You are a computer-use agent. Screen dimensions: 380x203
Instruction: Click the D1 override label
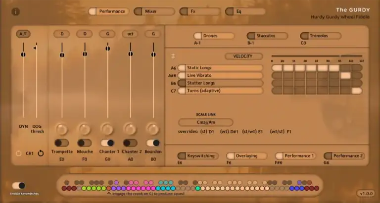click(211, 132)
